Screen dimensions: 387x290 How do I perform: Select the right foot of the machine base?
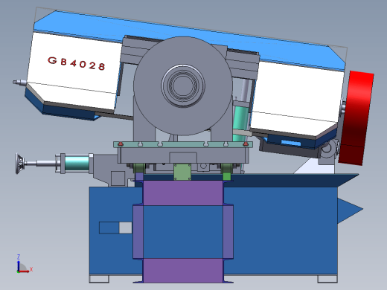327,279
